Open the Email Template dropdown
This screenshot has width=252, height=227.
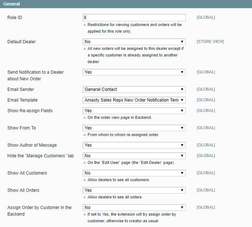click(134, 100)
